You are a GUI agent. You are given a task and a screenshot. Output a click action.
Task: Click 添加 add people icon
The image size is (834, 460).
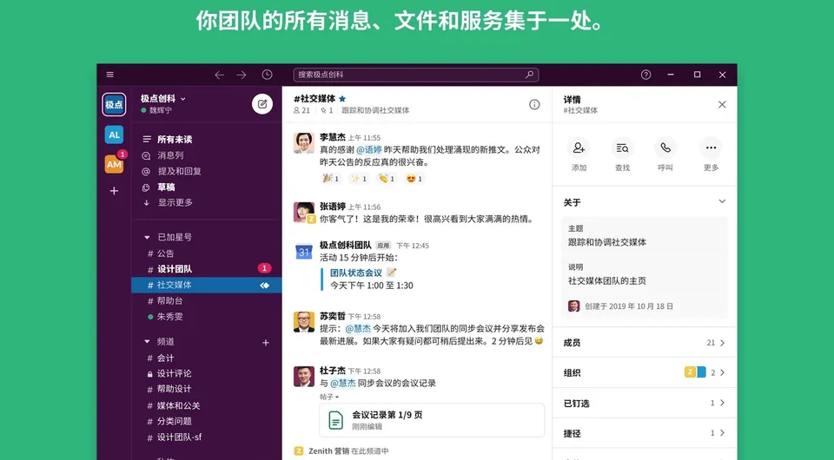(579, 148)
